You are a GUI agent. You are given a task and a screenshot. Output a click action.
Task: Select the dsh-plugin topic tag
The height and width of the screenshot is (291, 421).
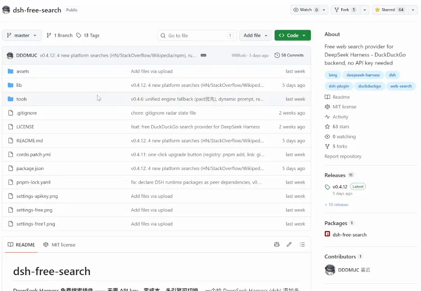click(339, 86)
